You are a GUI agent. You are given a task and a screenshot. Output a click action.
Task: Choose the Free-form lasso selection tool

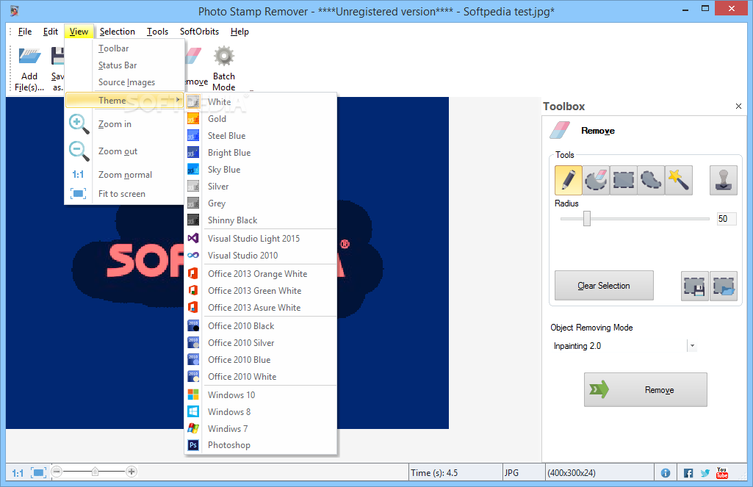tap(651, 180)
